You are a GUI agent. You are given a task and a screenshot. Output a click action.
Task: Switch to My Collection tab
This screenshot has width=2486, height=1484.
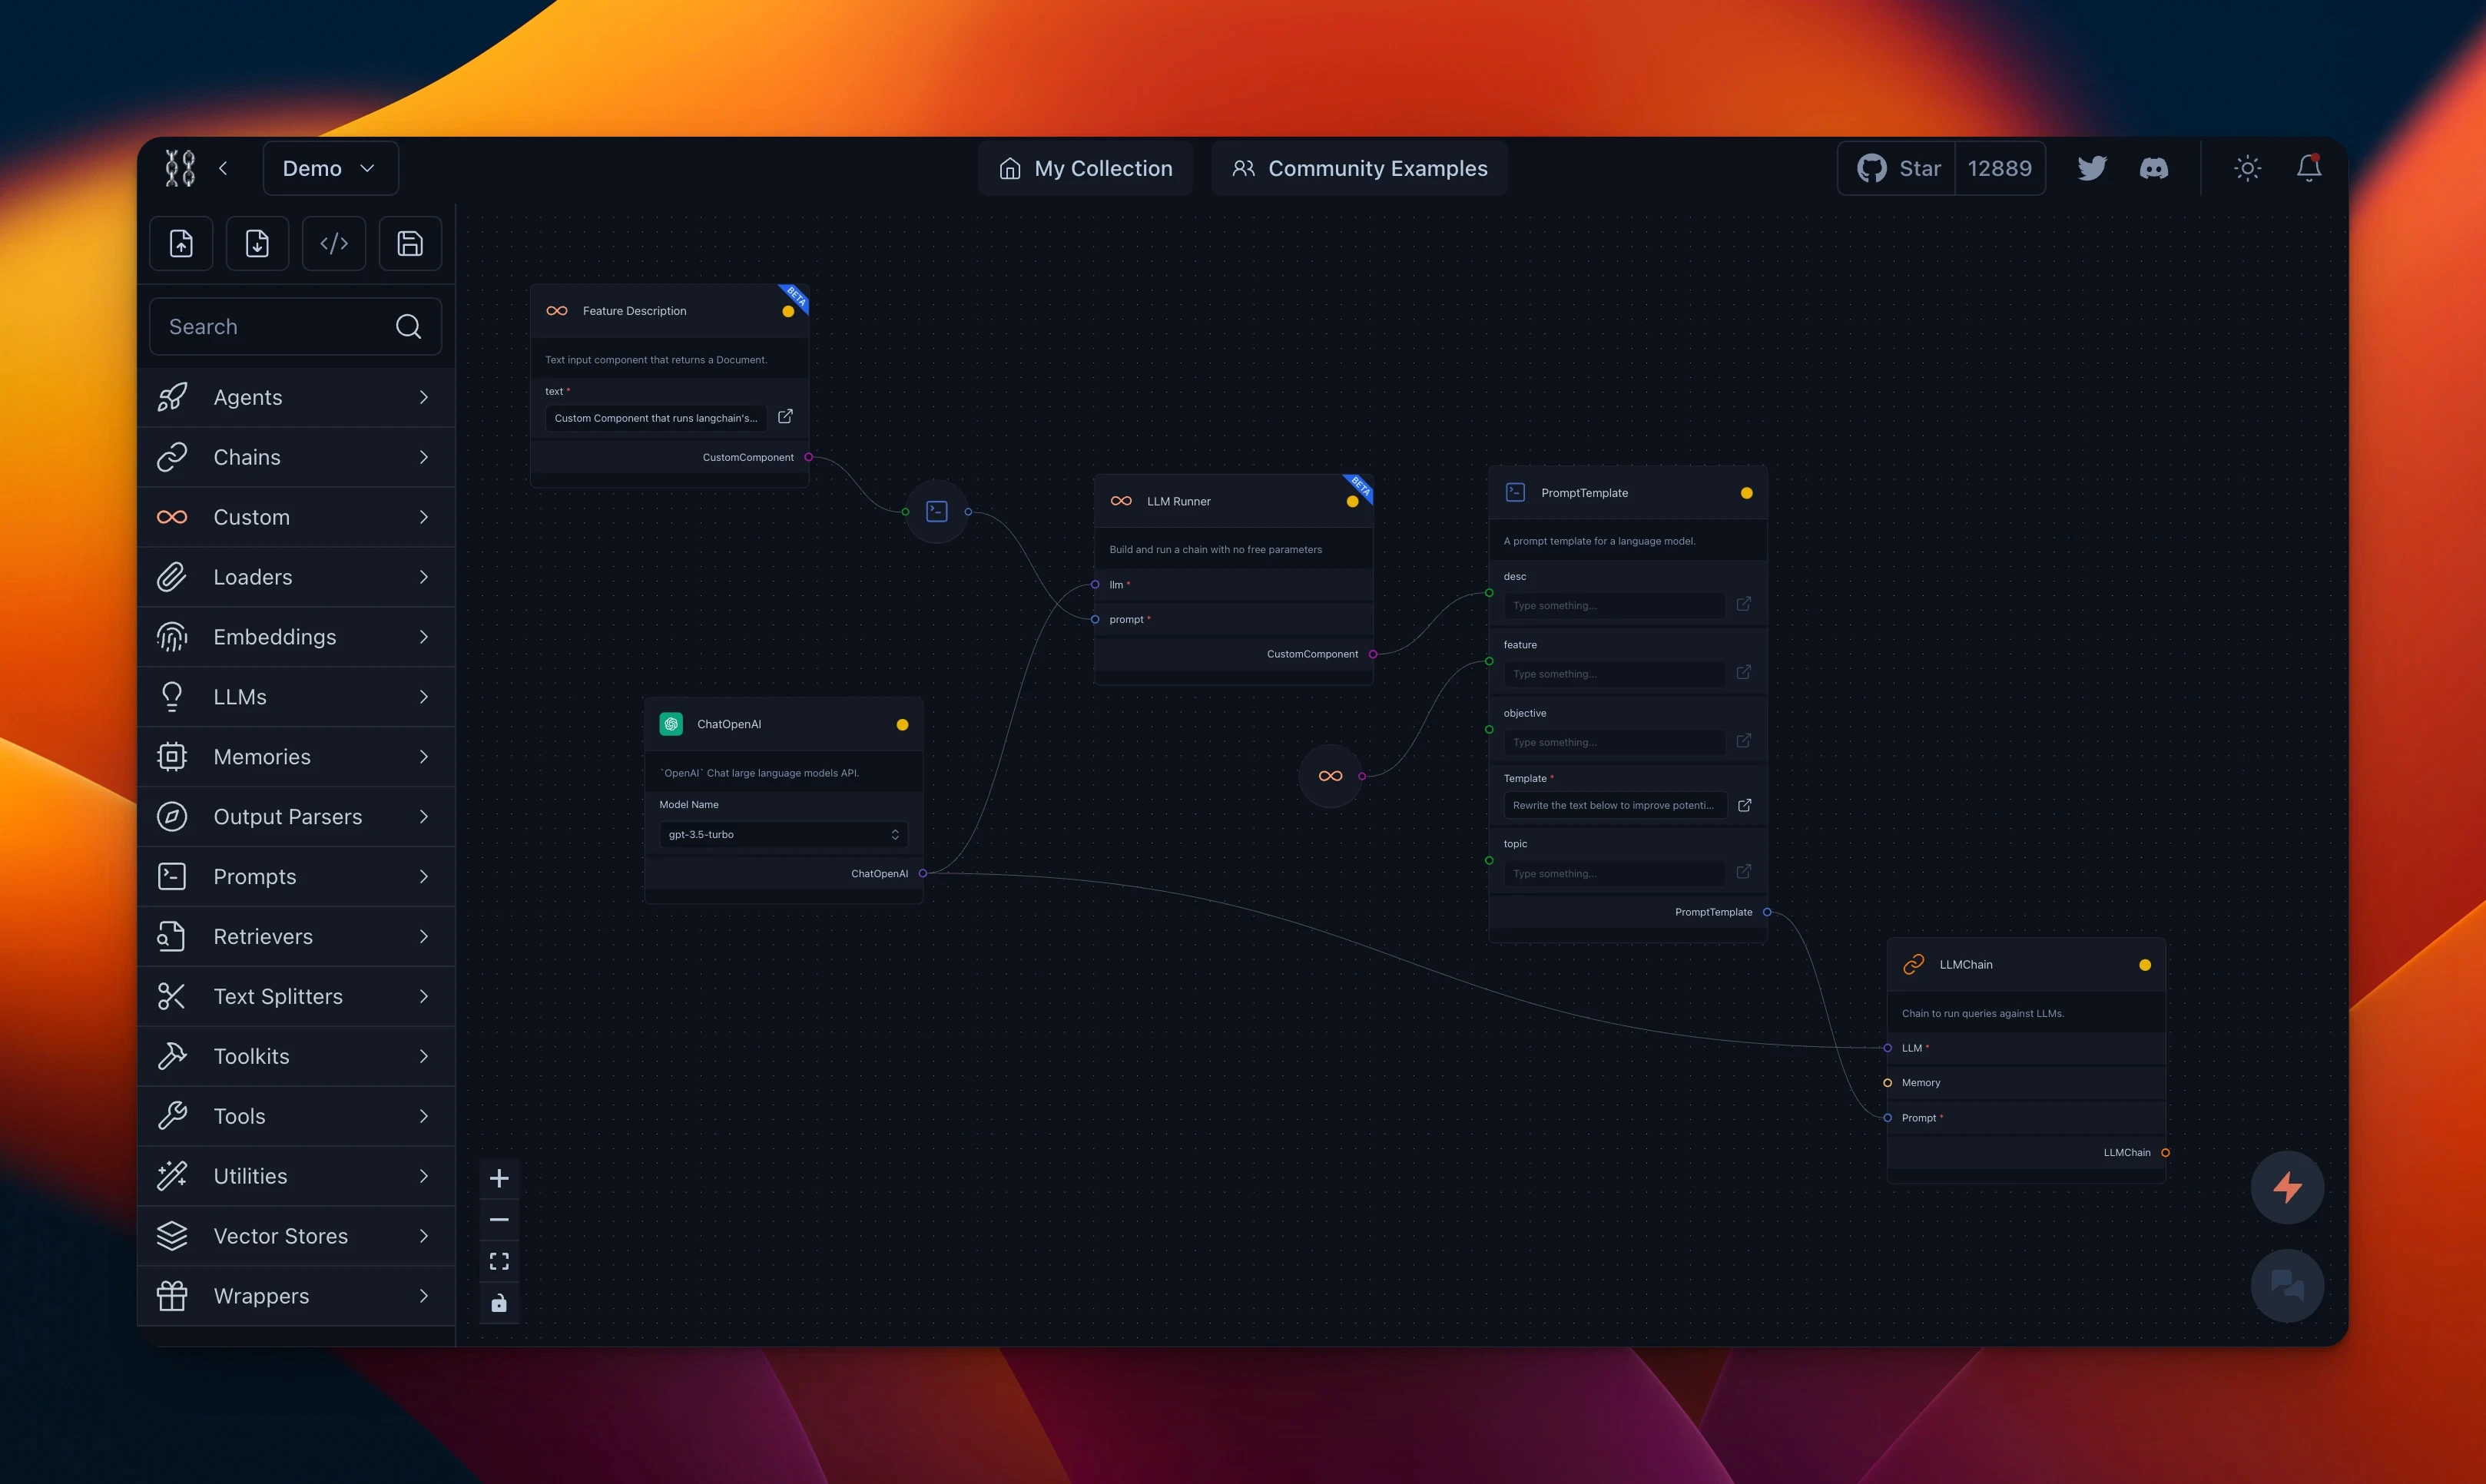pos(1085,166)
